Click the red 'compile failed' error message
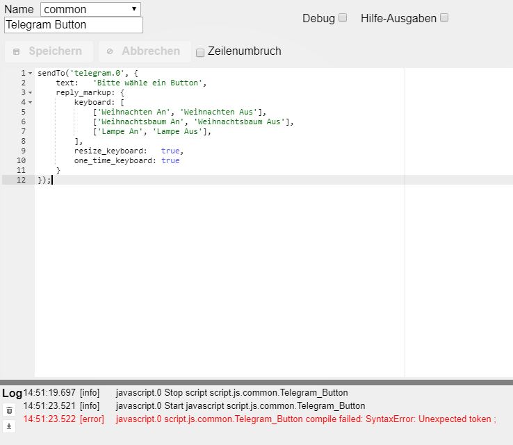The image size is (513, 445). 306,419
